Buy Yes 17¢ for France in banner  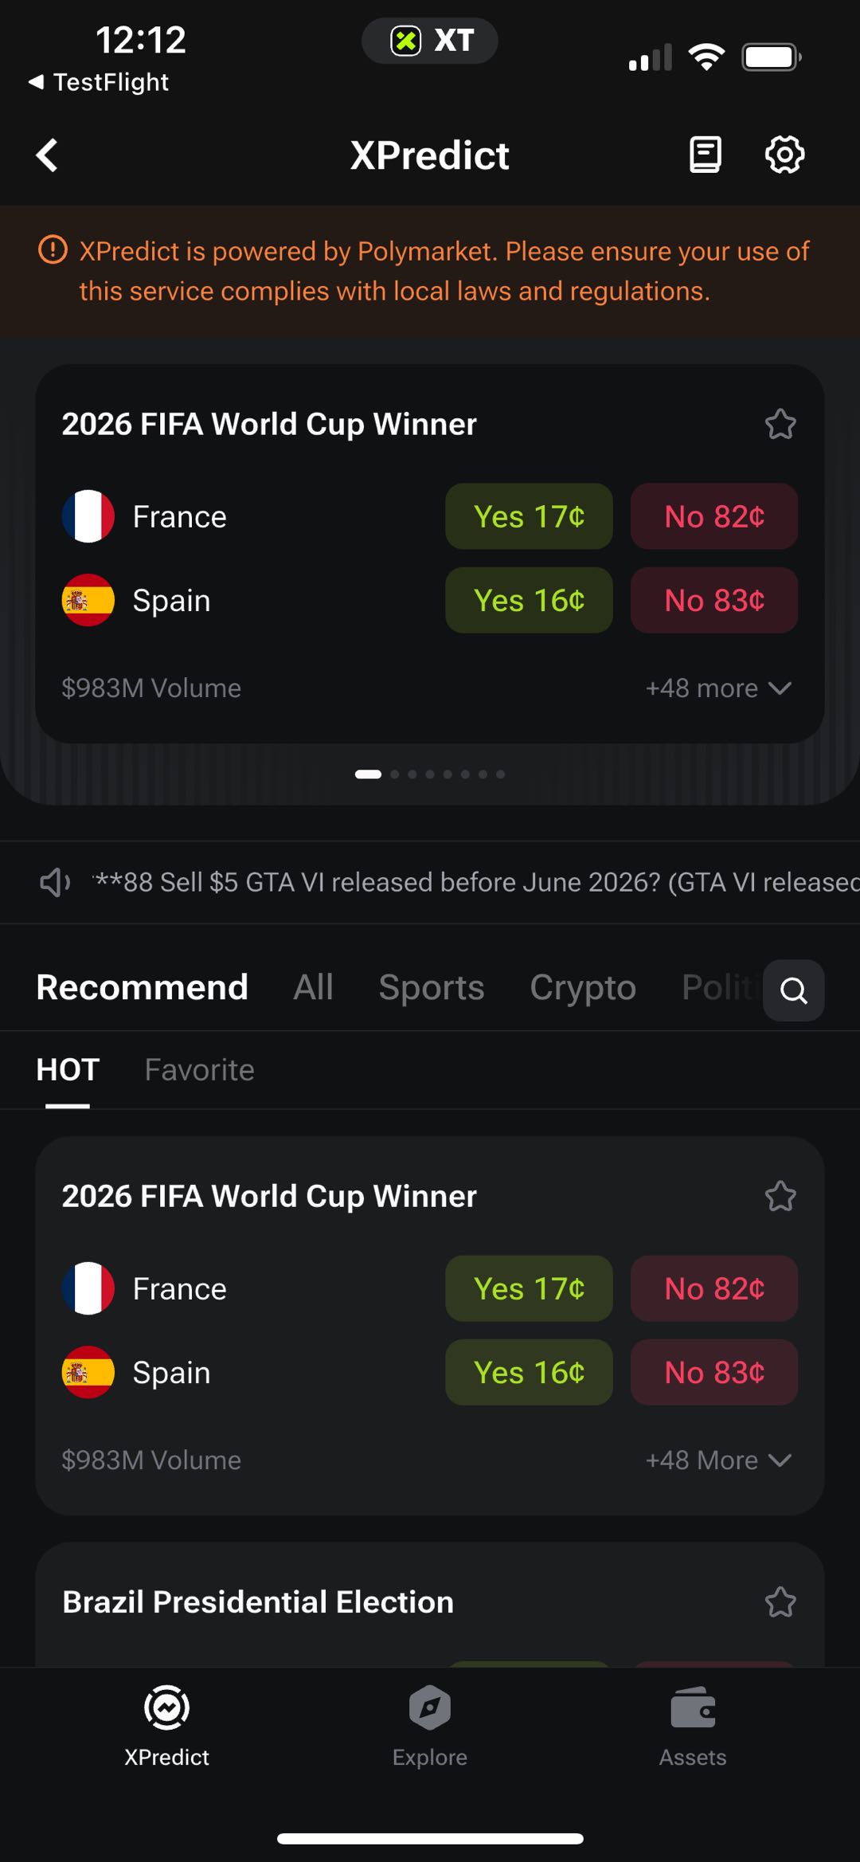(x=529, y=516)
